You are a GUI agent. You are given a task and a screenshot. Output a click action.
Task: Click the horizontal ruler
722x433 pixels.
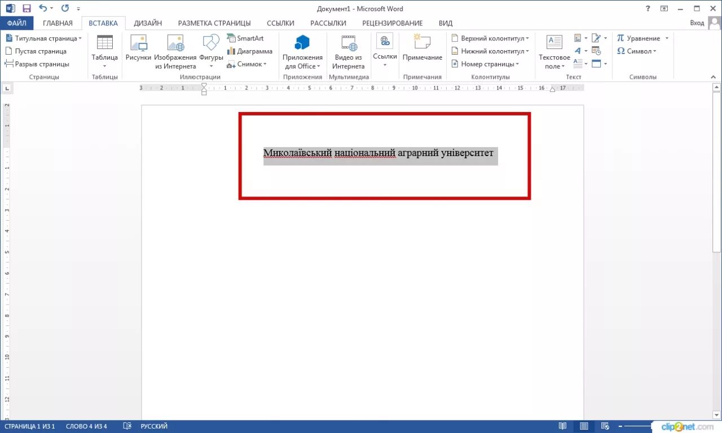click(362, 88)
